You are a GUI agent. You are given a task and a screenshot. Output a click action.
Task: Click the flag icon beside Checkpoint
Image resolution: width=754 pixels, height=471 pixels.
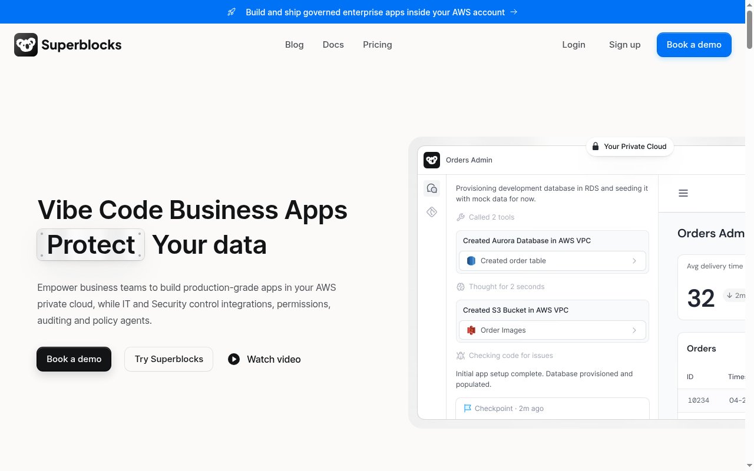click(x=468, y=408)
